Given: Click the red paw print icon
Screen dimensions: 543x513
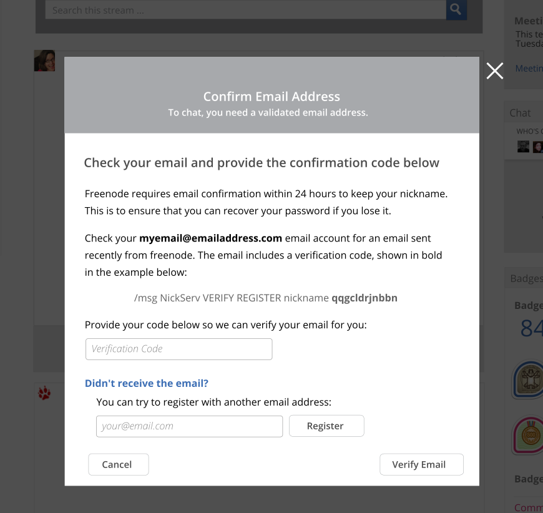Looking at the screenshot, I should tap(44, 393).
